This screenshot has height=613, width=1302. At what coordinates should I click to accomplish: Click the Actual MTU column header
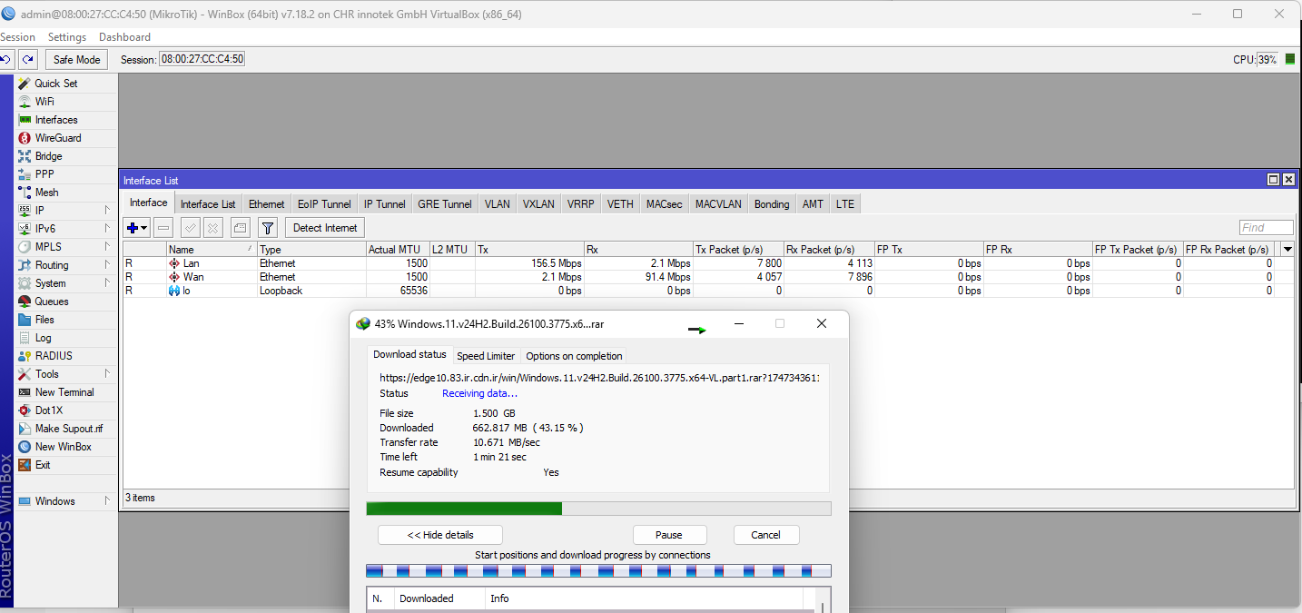click(398, 249)
